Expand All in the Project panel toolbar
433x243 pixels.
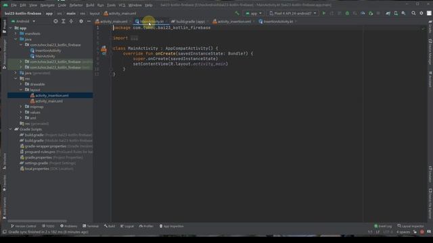coord(63,21)
